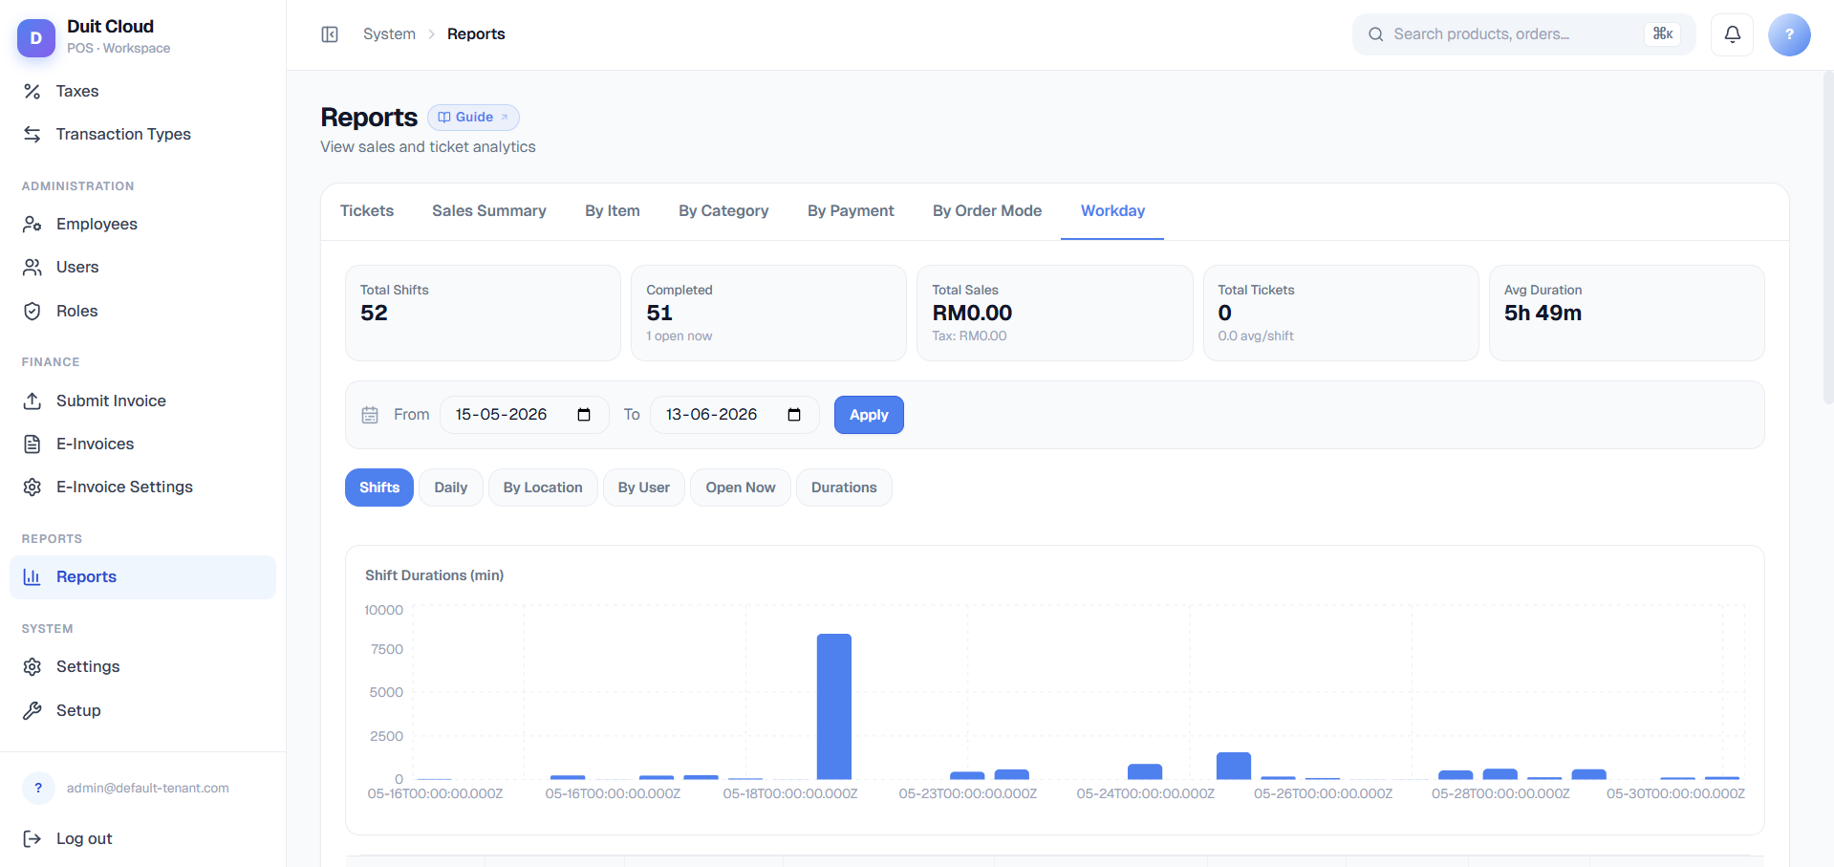Switch to the Tickets tab
This screenshot has width=1834, height=867.
pos(367,211)
